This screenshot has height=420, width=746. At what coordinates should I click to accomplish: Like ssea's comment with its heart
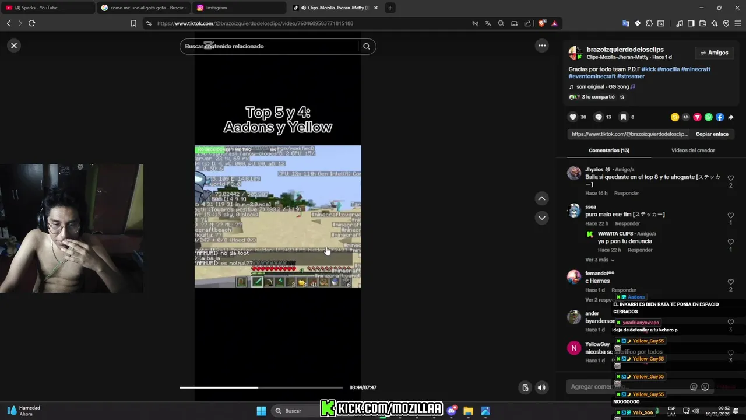click(x=731, y=216)
